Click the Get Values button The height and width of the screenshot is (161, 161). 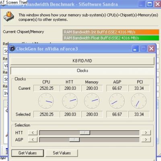[28, 153]
